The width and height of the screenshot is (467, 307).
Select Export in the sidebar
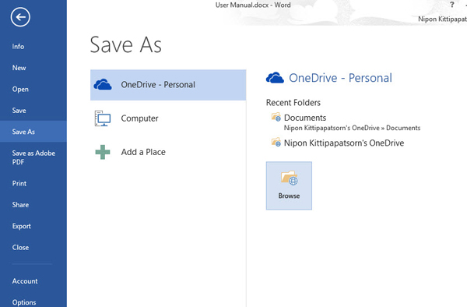pyautogui.click(x=33, y=226)
